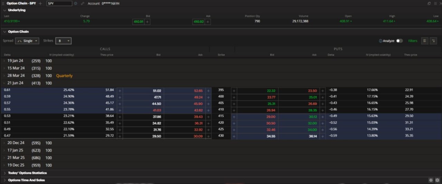Click the split-view icon at bottom right
442x184 pixels.
(431, 180)
